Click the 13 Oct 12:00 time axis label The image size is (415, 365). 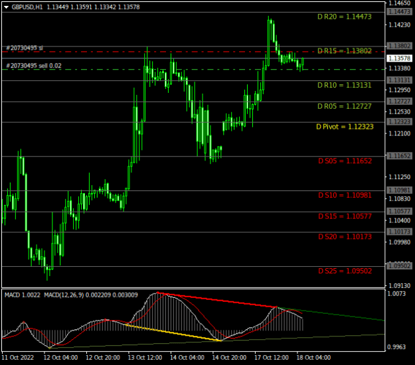145,358
